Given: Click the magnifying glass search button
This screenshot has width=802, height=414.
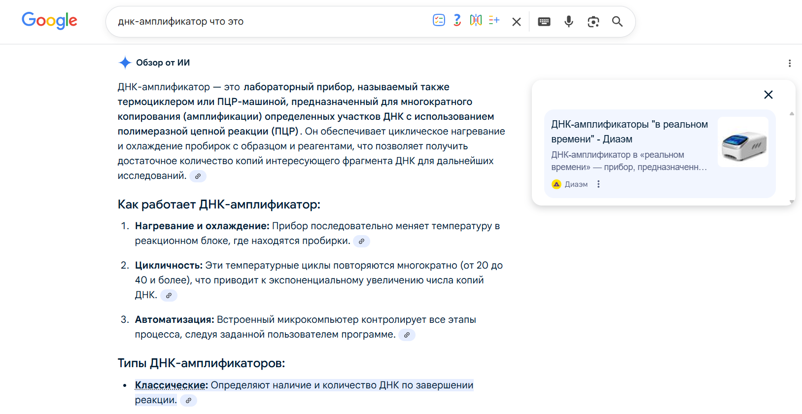Looking at the screenshot, I should coord(617,22).
